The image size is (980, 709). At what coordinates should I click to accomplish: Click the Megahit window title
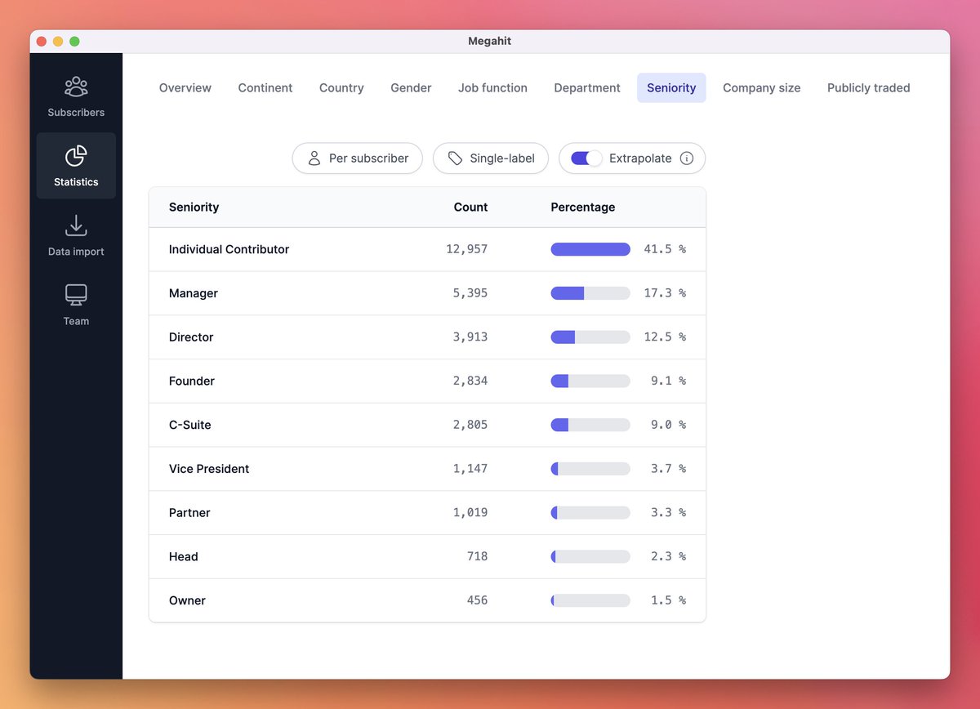[x=490, y=42]
